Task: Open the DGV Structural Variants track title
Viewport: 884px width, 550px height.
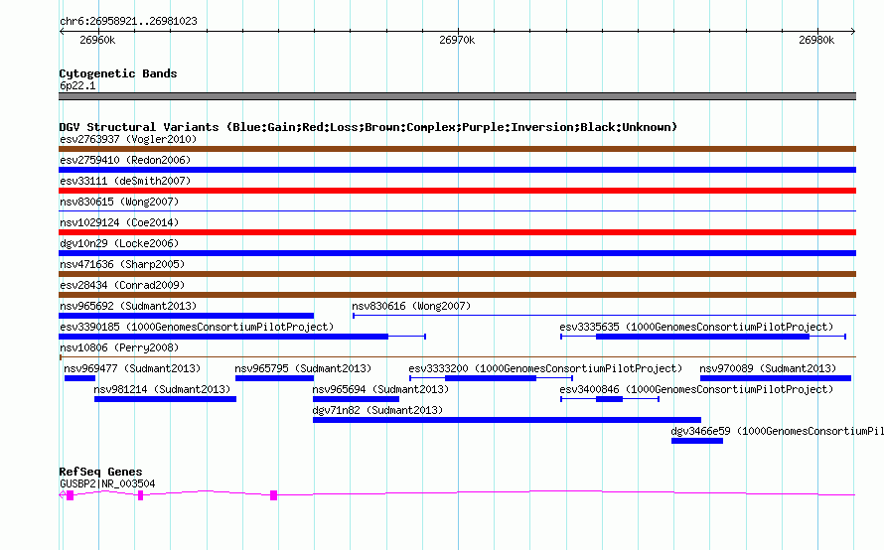Action: pos(368,127)
